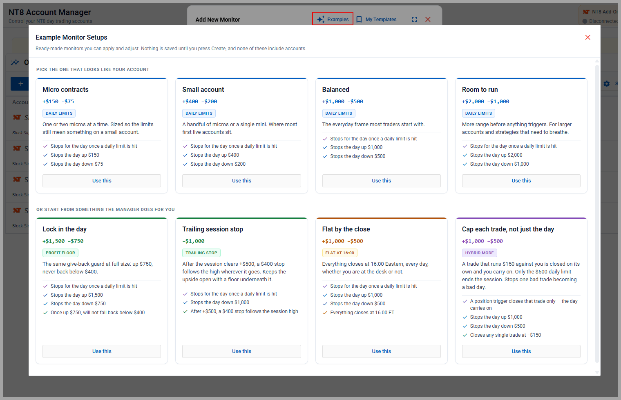Screen dimensions: 621x400
Task: Use the Small account setup
Action: (x=241, y=181)
